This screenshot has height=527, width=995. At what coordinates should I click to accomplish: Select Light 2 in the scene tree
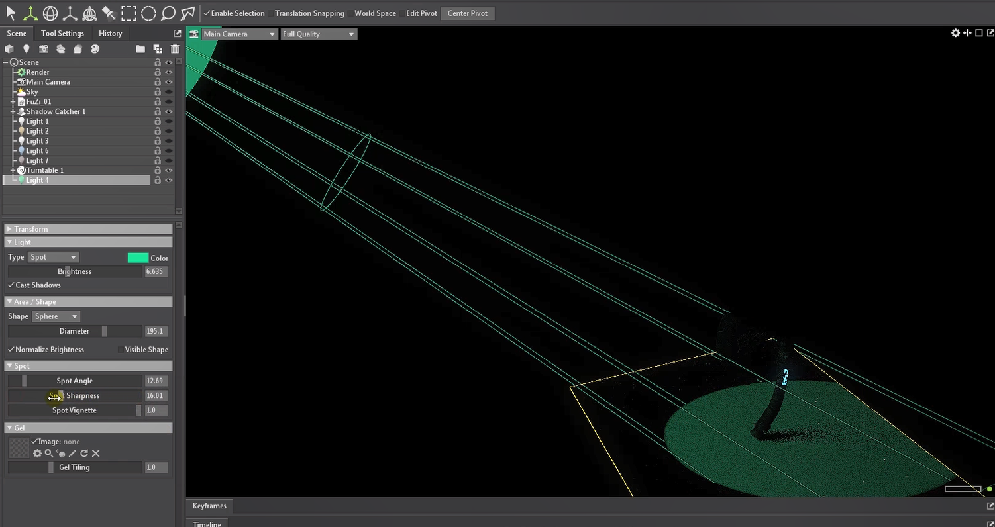pos(37,131)
